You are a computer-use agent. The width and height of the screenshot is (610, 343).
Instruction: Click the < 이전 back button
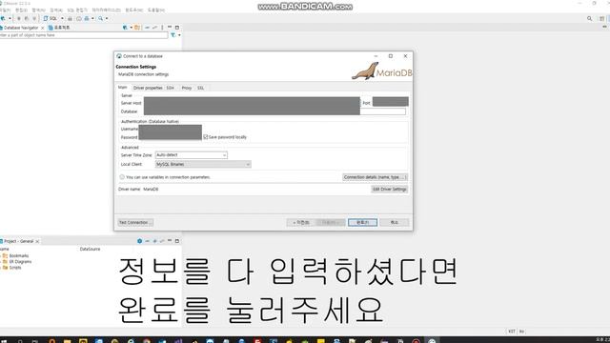[x=300, y=222]
